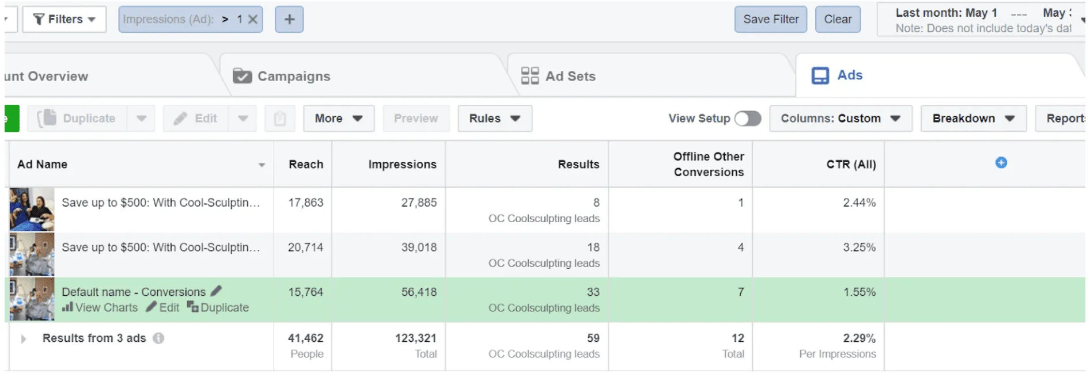Click info icon next to Results from 3 ads

click(158, 338)
